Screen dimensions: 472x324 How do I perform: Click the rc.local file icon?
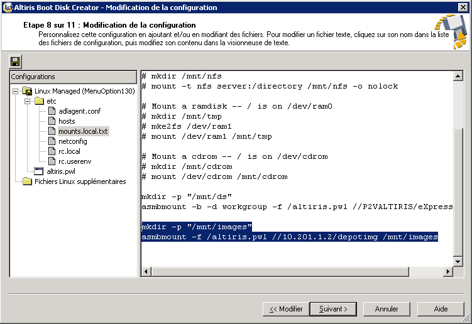(x=52, y=151)
